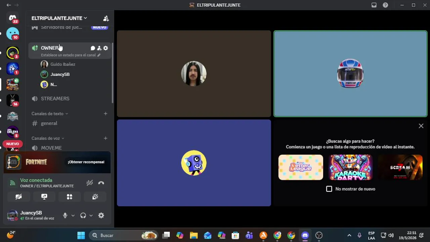The width and height of the screenshot is (430, 242).
Task: Check the 'No mostrar de nuevo' checkbox
Action: pos(329,189)
